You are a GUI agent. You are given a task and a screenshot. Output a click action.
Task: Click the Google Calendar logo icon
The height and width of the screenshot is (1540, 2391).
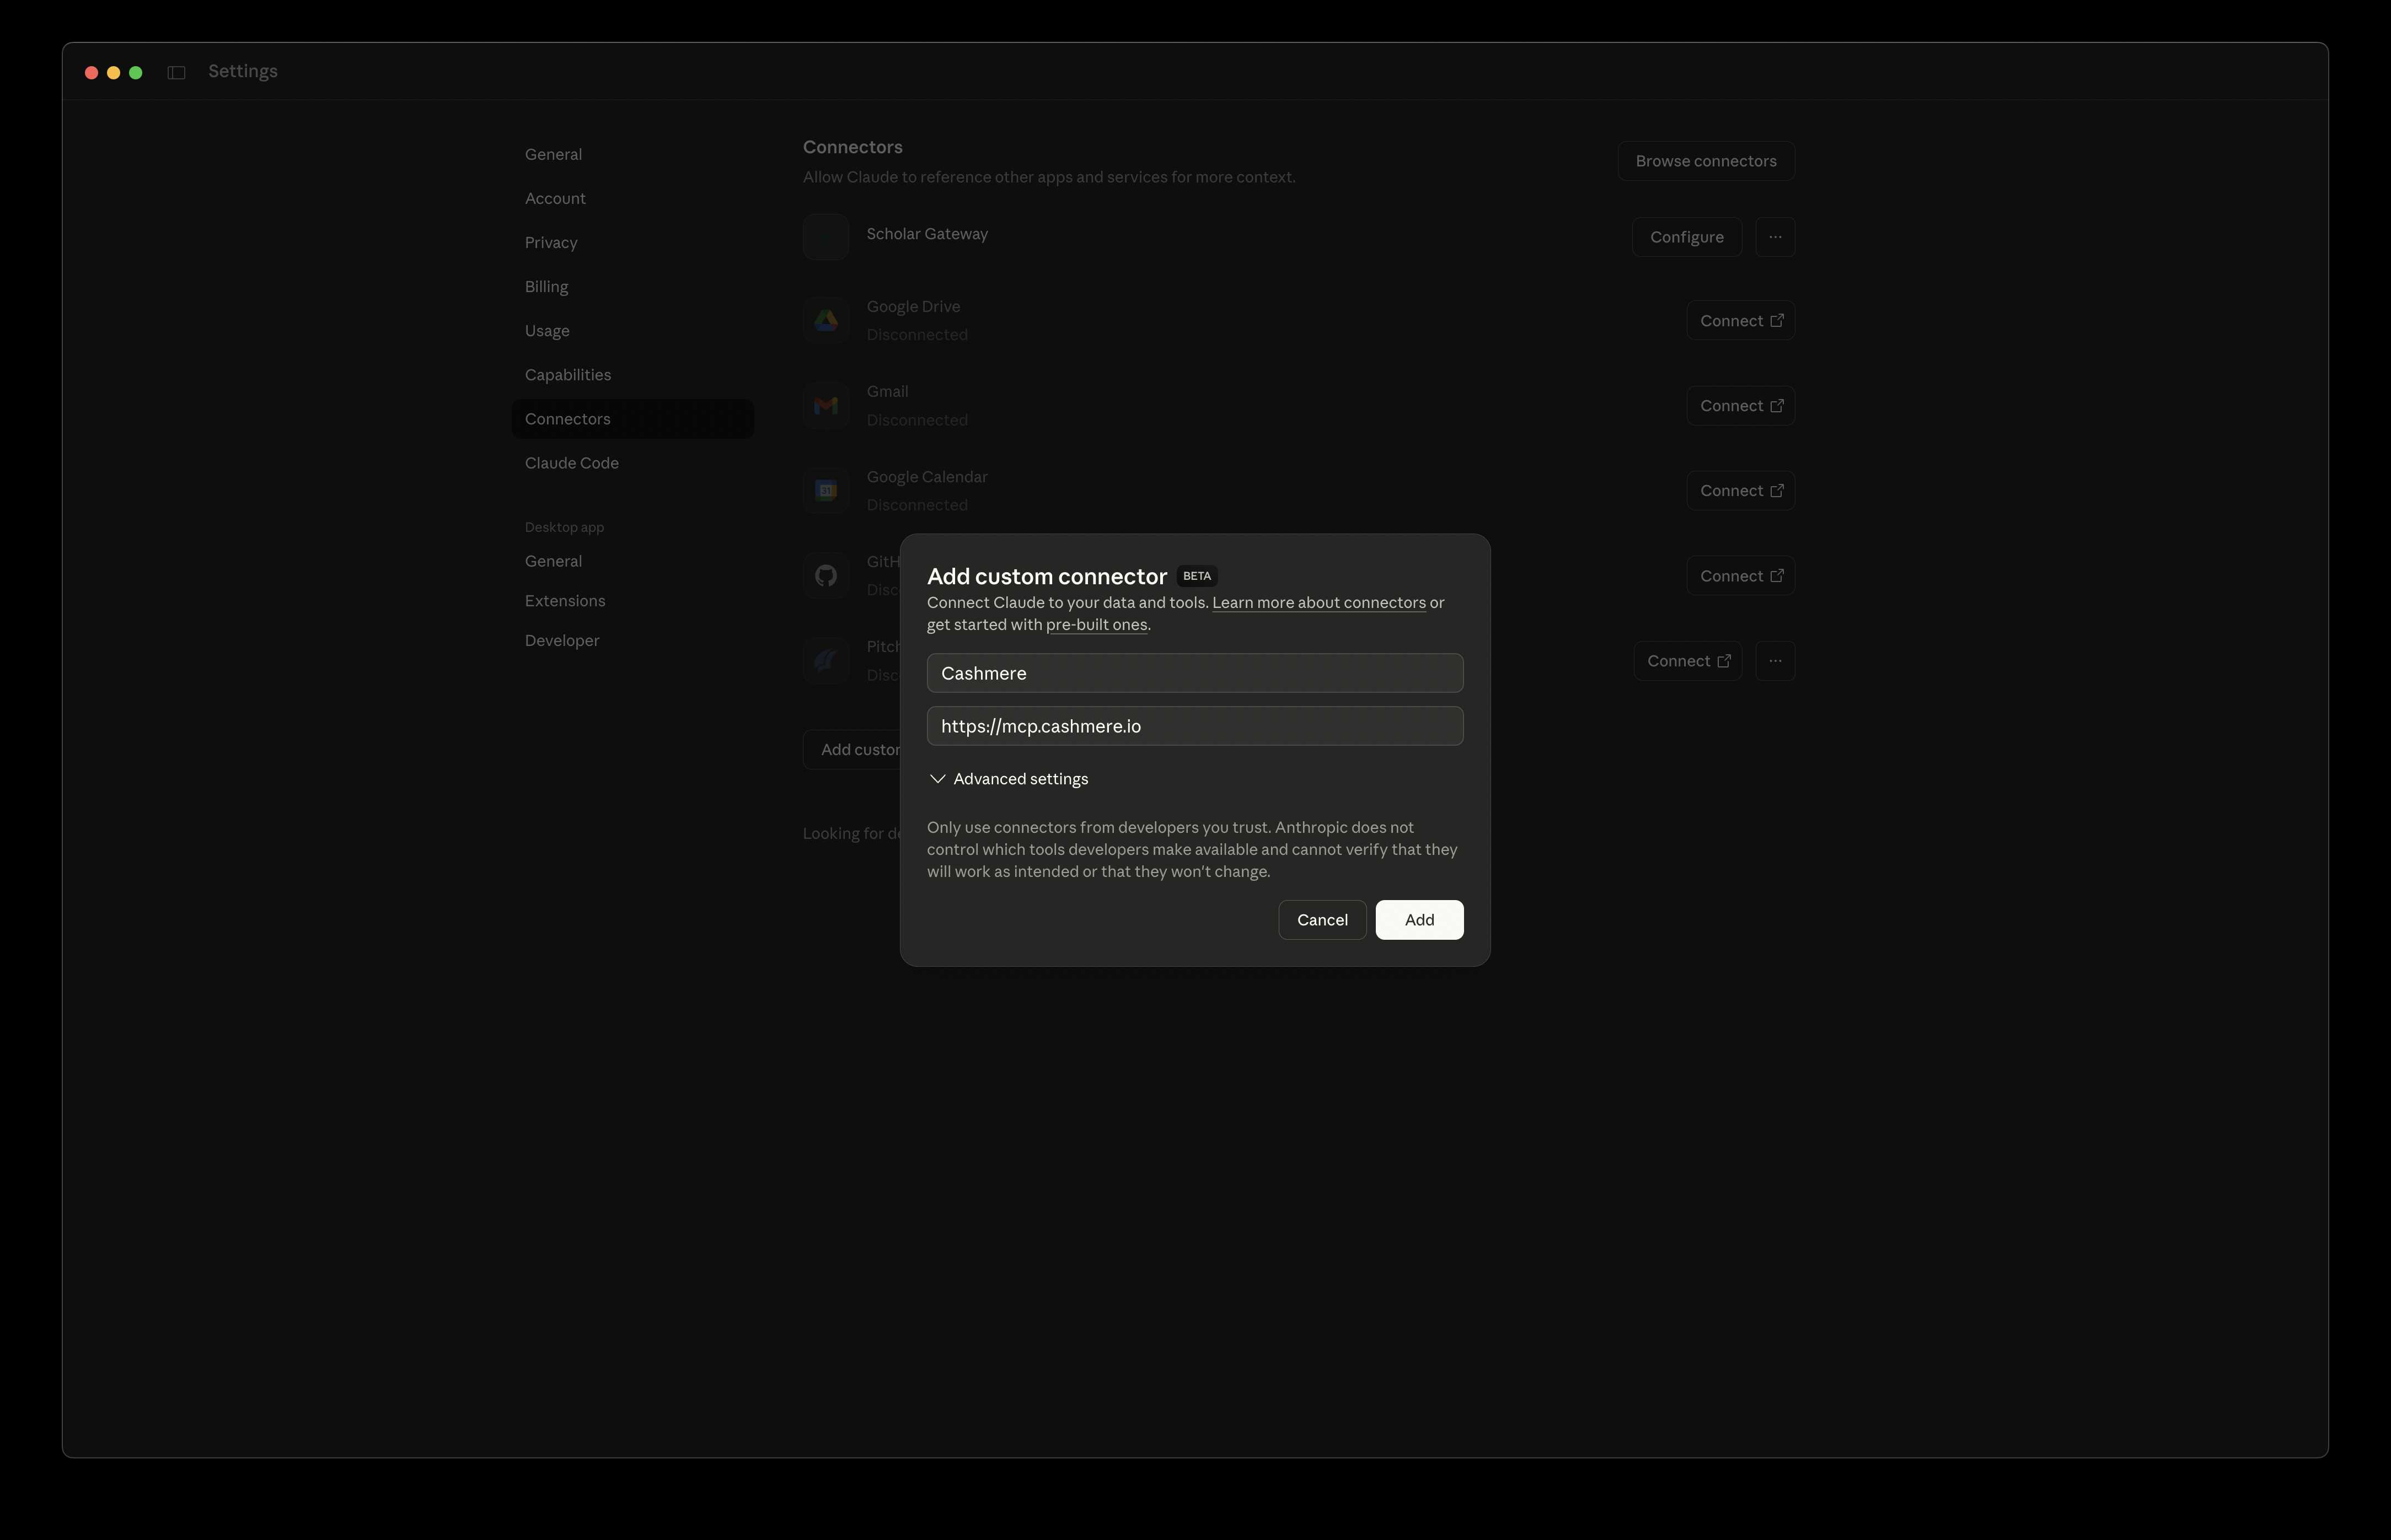pyautogui.click(x=825, y=491)
